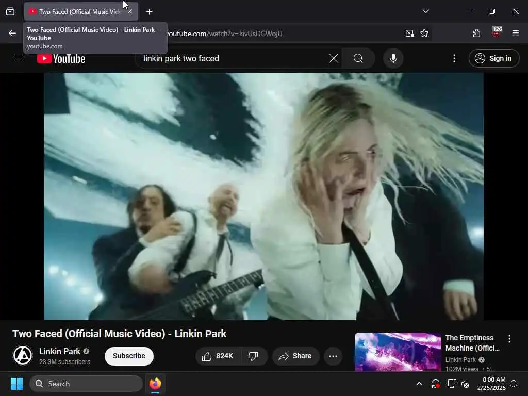
Task: Open the YouTube guide hamburger menu
Action: [x=19, y=58]
